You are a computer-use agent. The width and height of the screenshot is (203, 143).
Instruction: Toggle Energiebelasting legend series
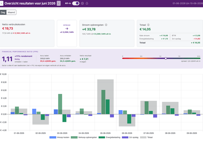pyautogui.click(x=109, y=137)
